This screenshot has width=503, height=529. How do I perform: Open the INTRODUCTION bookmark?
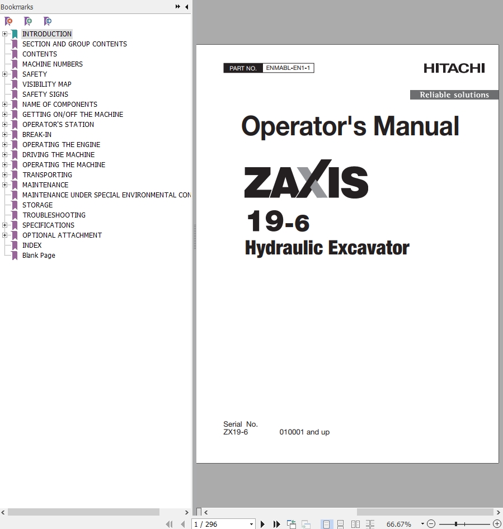[47, 34]
